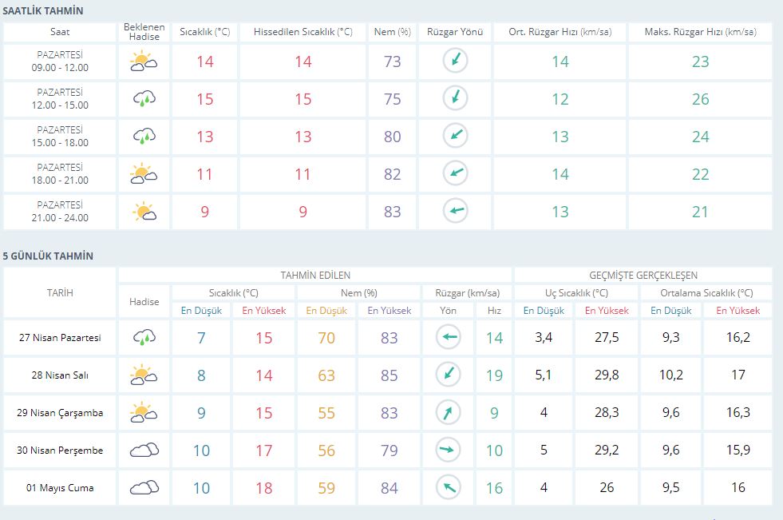Click the wind direction icon for 01 Mayıs Cuma
Image resolution: width=783 pixels, height=520 pixels.
(x=449, y=487)
